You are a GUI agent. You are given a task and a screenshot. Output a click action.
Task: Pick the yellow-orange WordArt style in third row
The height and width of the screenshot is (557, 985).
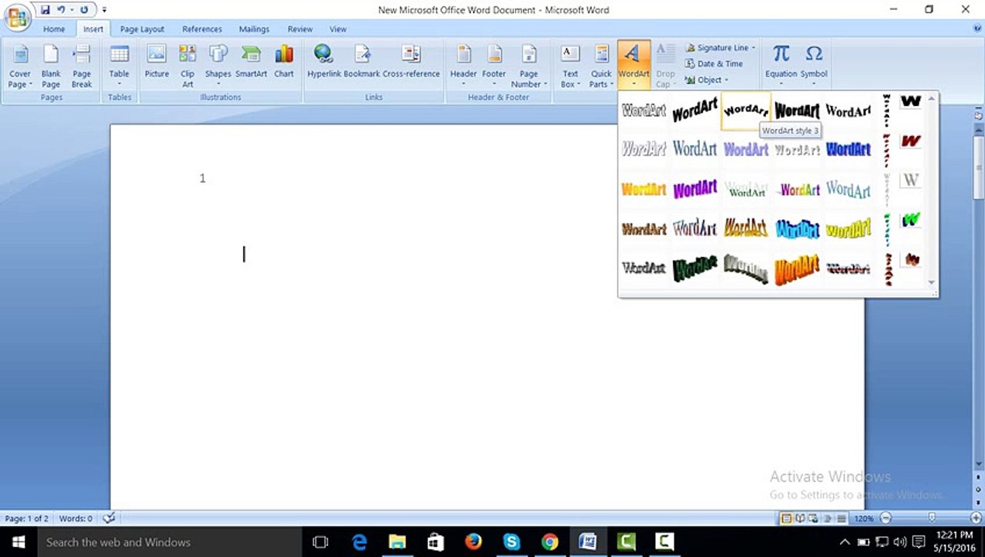coord(644,189)
